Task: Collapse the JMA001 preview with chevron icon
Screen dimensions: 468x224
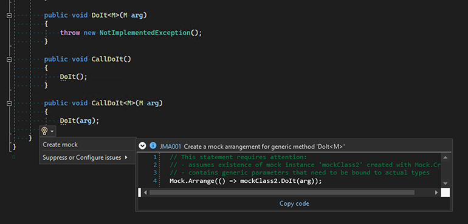Action: click(143, 146)
